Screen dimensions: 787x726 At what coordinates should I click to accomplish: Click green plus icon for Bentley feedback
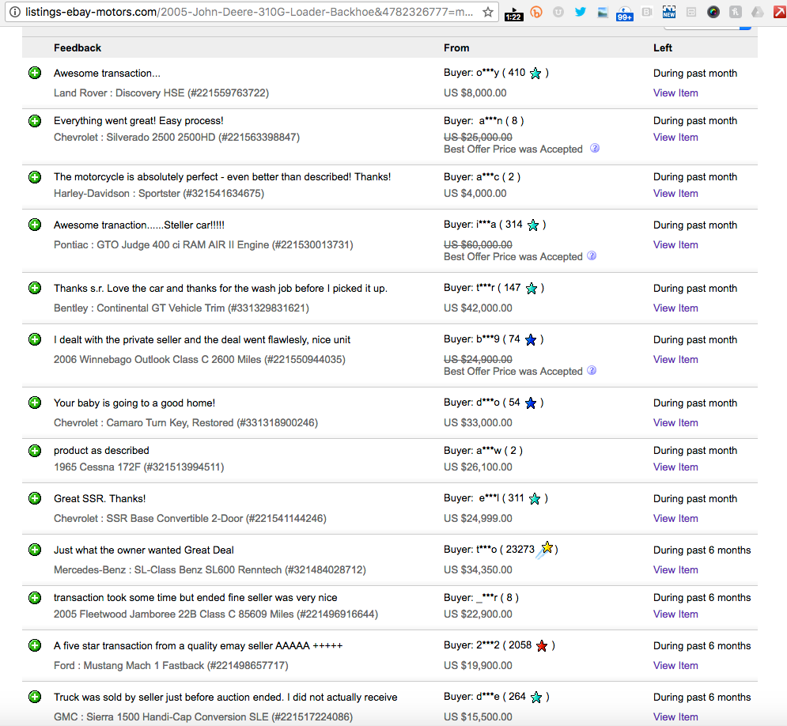(x=35, y=288)
